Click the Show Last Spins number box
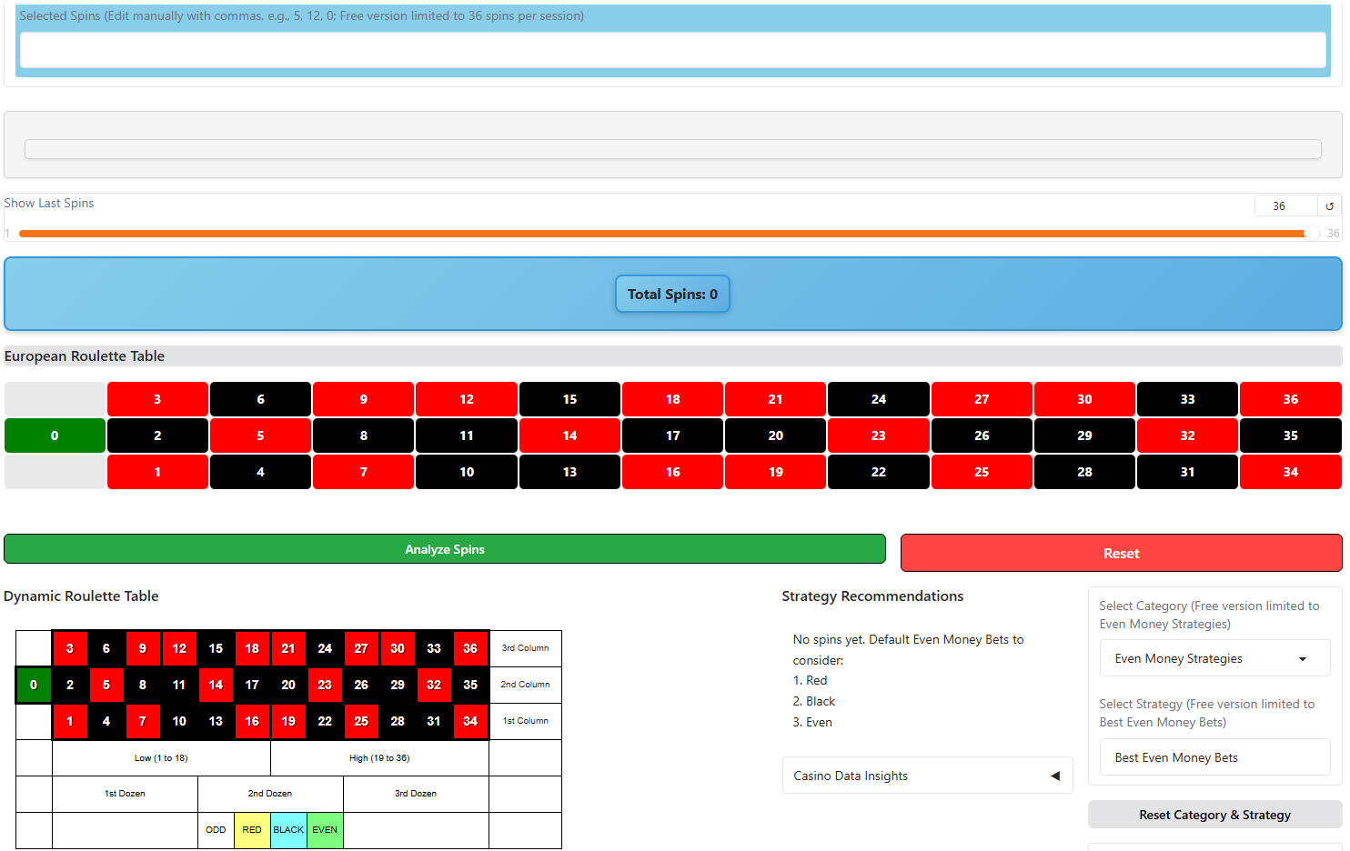Viewport: 1350px width, 851px height. pos(1284,206)
